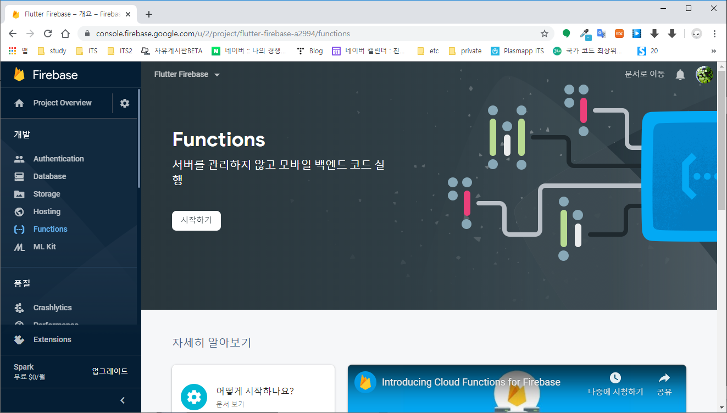Click the gear icon on the '어떻게 시작하나요?' card
The height and width of the screenshot is (413, 727).
(194, 397)
